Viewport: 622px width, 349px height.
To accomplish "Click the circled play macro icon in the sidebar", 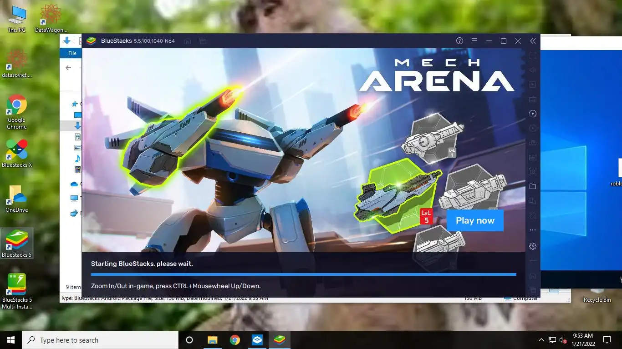I will pyautogui.click(x=533, y=114).
